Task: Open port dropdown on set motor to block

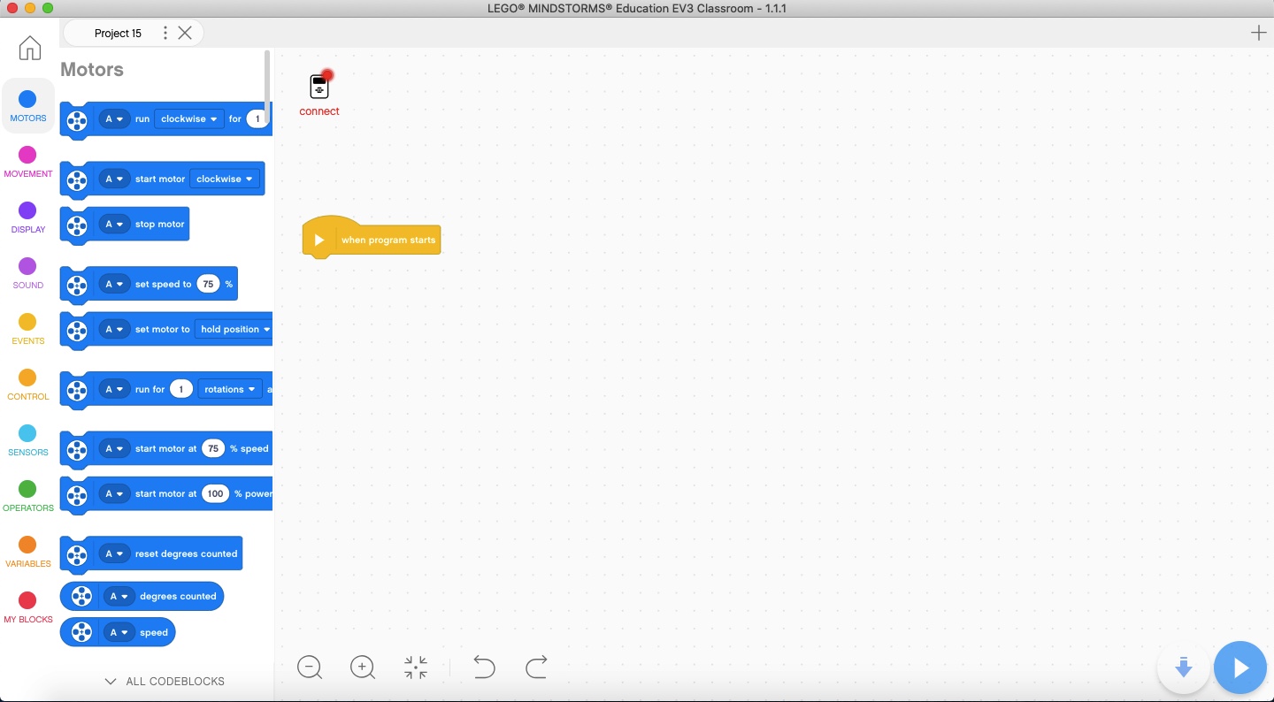Action: 114,329
